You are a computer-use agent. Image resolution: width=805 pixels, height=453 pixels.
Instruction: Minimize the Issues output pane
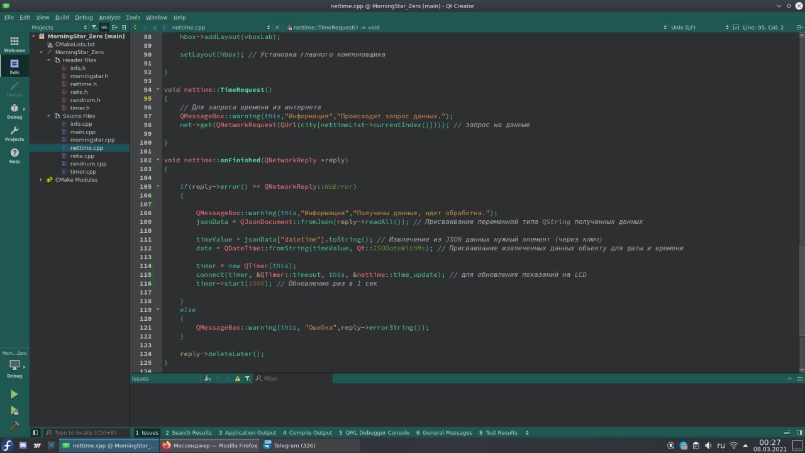[x=790, y=378]
